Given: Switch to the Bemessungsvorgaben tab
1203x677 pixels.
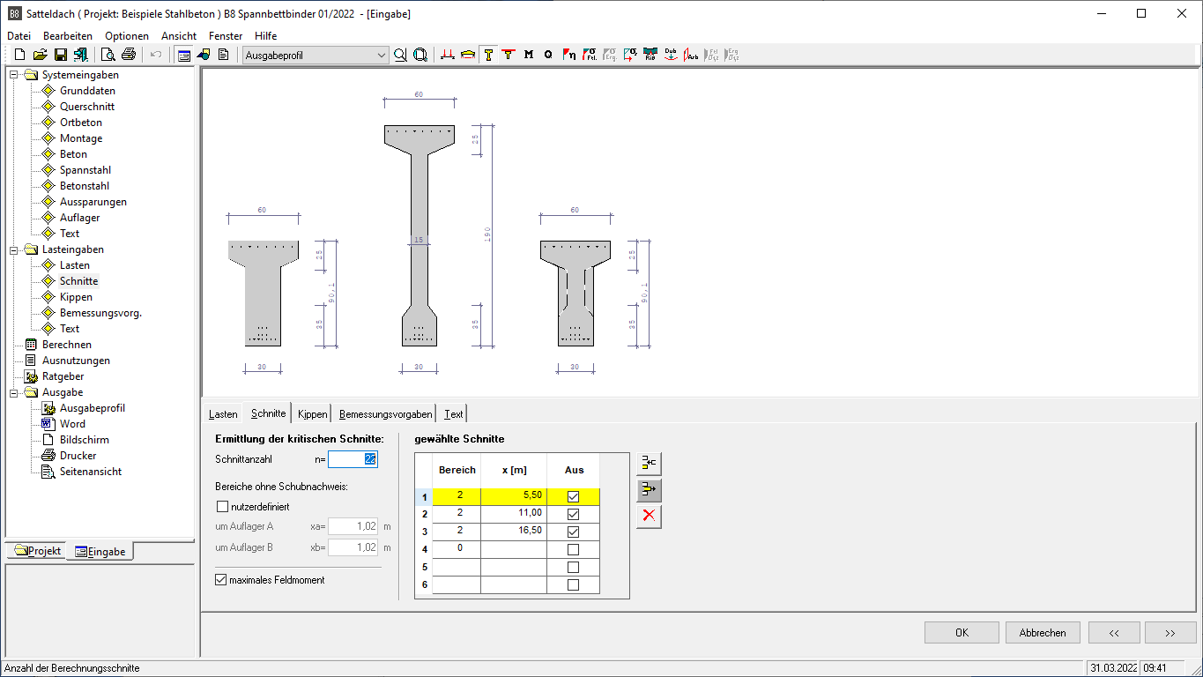Looking at the screenshot, I should click(385, 413).
